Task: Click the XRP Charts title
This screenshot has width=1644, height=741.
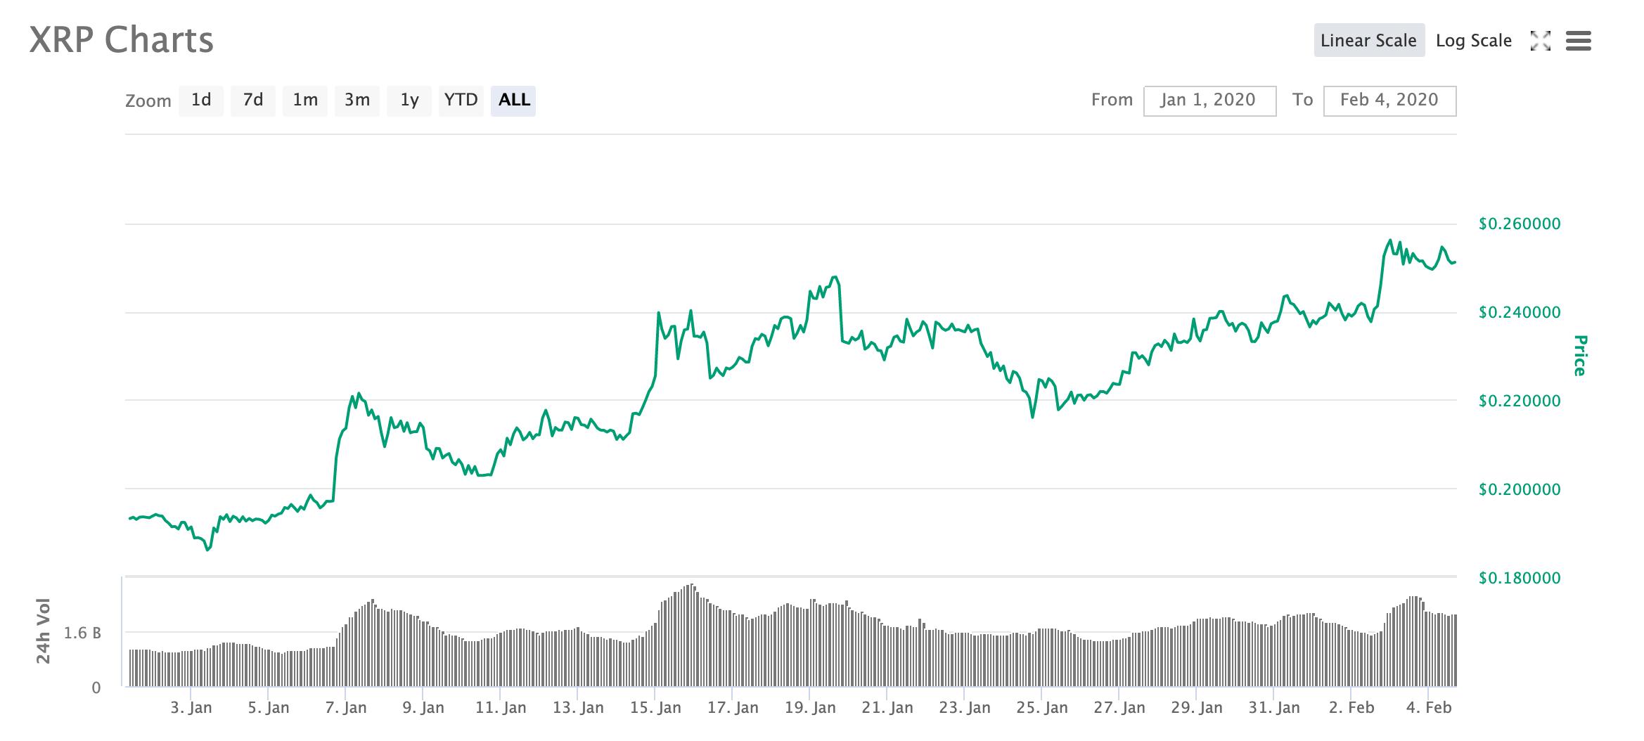Action: click(121, 40)
